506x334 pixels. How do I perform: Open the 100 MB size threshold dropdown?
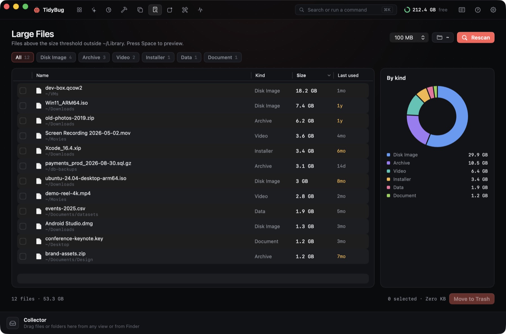pyautogui.click(x=409, y=38)
